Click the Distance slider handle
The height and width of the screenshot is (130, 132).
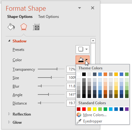(x=41, y=103)
